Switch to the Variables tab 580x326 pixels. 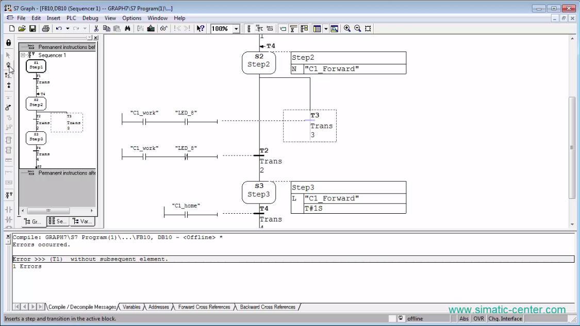[x=131, y=307]
